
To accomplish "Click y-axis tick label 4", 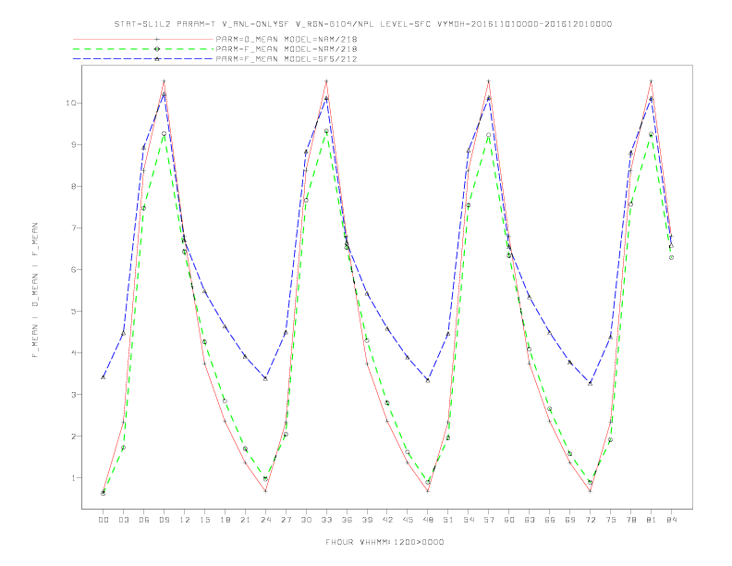I will [74, 353].
